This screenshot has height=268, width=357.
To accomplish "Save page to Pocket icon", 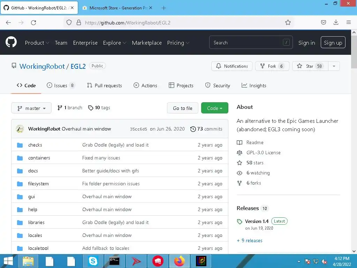I will [323, 22].
